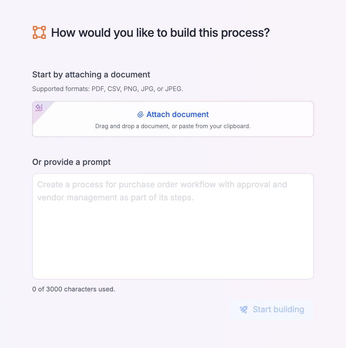Click the 'How would you like to build' heading

160,33
